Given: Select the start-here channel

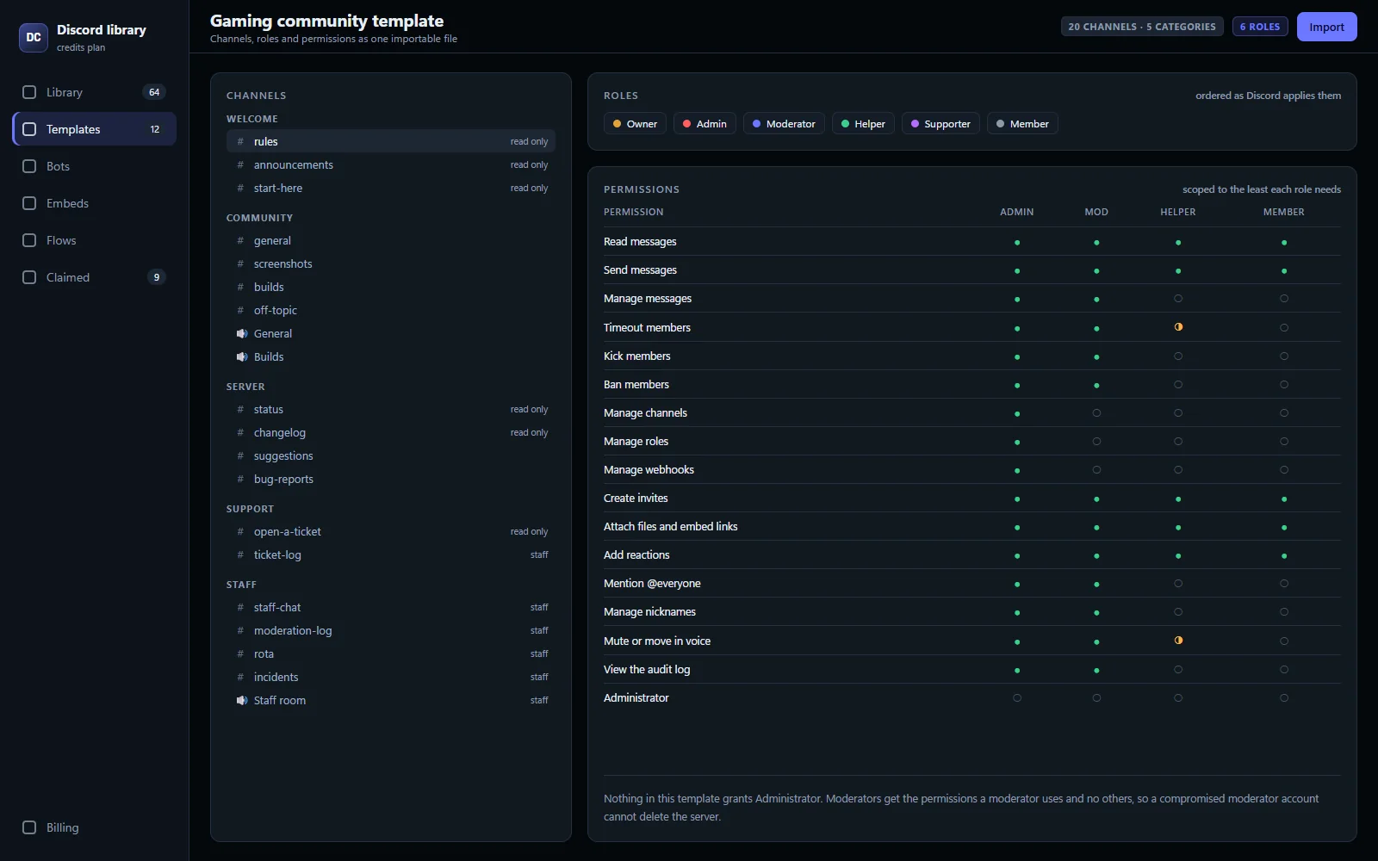Looking at the screenshot, I should coord(391,188).
